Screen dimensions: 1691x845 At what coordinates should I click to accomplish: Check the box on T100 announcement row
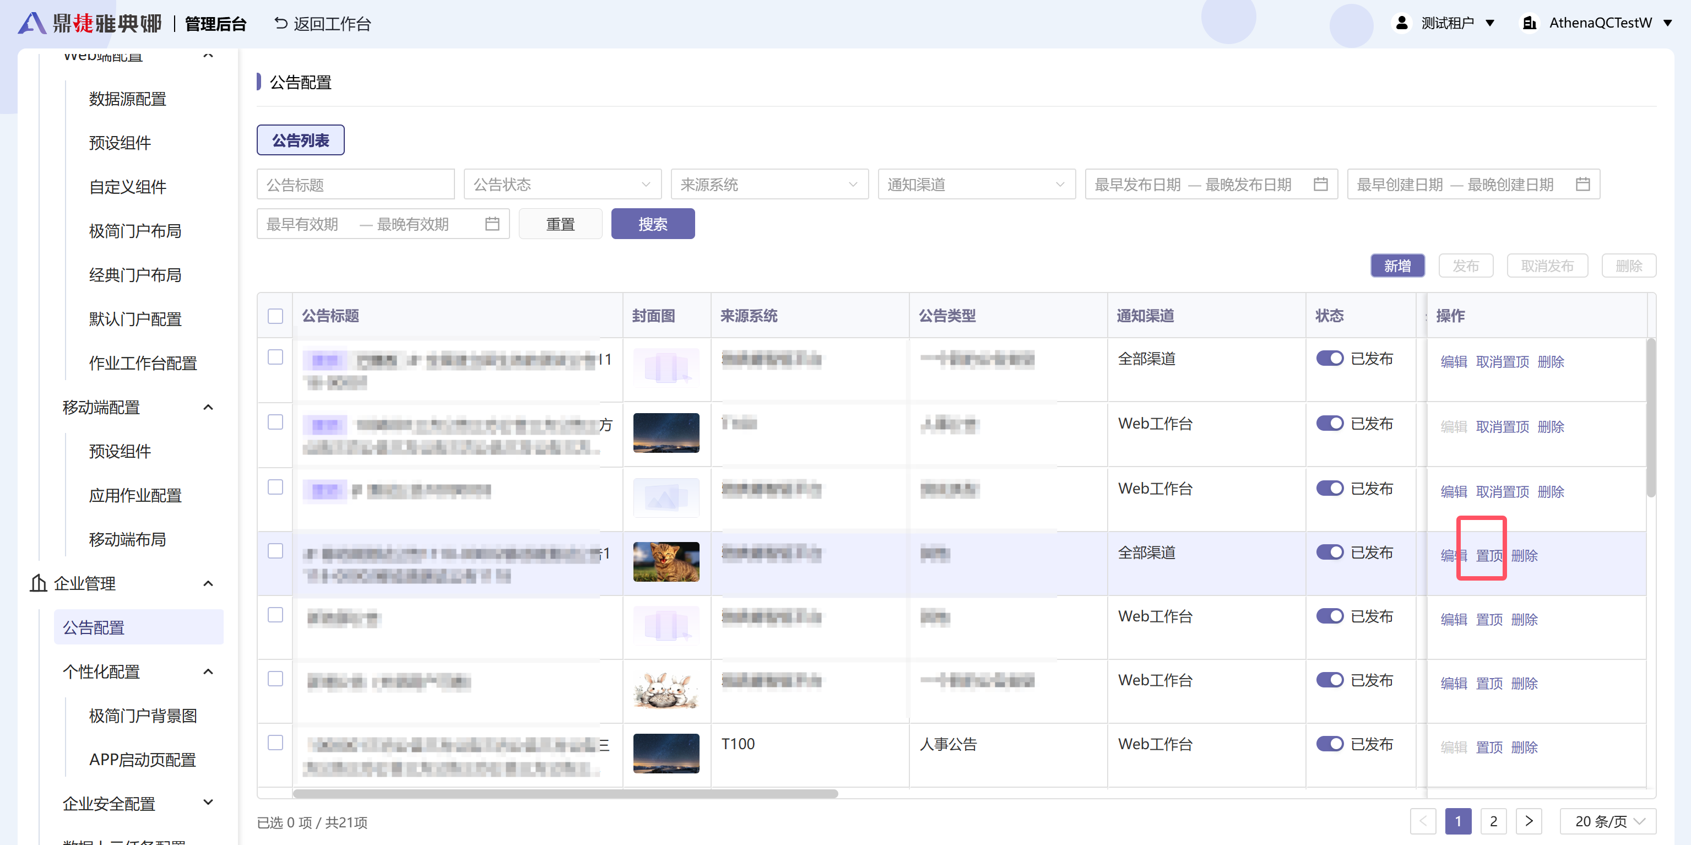point(276,743)
